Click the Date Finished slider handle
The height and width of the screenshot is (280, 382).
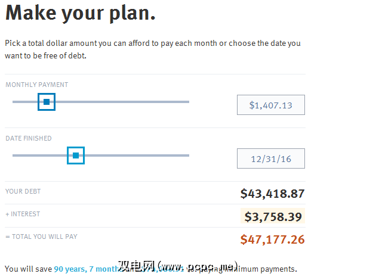pos(76,155)
